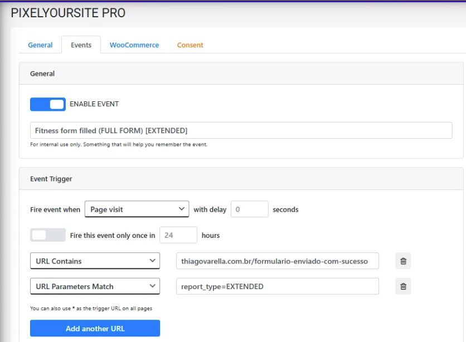The height and width of the screenshot is (342, 466).
Task: Click the 'Fire event when' label
Action: pyautogui.click(x=55, y=209)
